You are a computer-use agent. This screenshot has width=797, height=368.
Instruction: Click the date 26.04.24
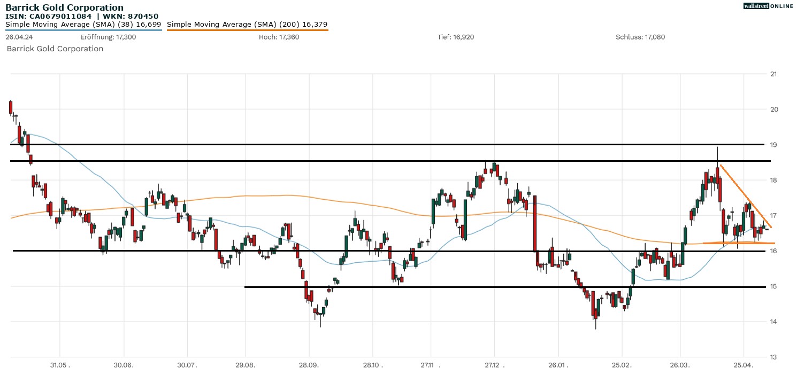[x=18, y=37]
